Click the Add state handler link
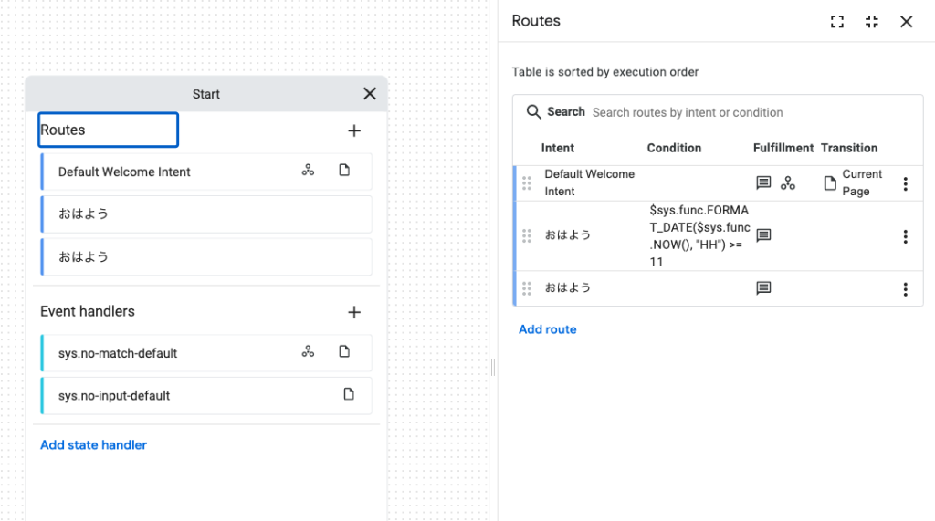935x521 pixels. pyautogui.click(x=93, y=445)
